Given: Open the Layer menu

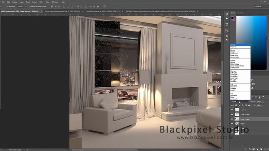Looking at the screenshot, I should click(21, 2).
